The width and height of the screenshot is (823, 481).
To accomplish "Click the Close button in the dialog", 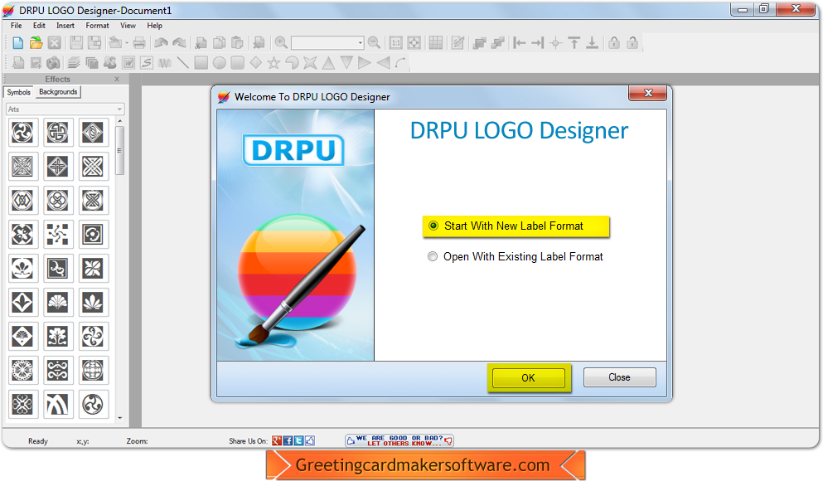I will [x=619, y=377].
